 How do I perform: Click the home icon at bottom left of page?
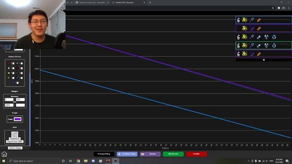pos(4,154)
